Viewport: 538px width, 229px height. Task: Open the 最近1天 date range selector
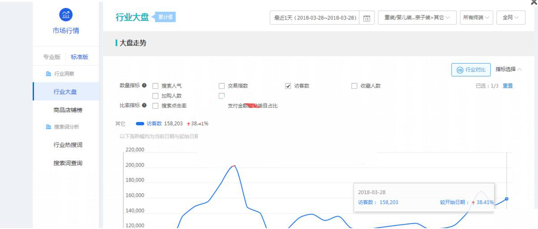[322, 18]
